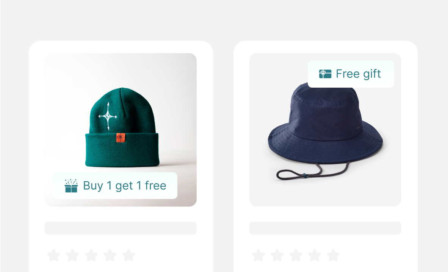Viewport: 448px width, 272px height.
Task: Click the Buy 1 get 1 free badge text
Action: (125, 186)
